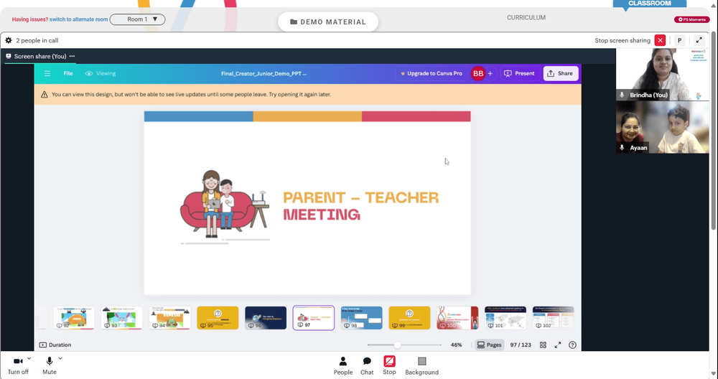This screenshot has width=718, height=379.
Task: Select slide thumbnail 95
Action: 218,318
